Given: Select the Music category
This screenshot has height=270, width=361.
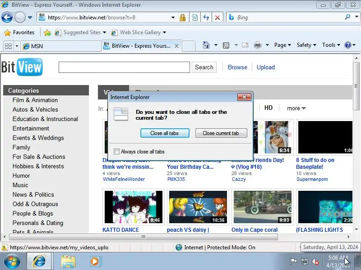Looking at the screenshot, I should coord(20,185).
